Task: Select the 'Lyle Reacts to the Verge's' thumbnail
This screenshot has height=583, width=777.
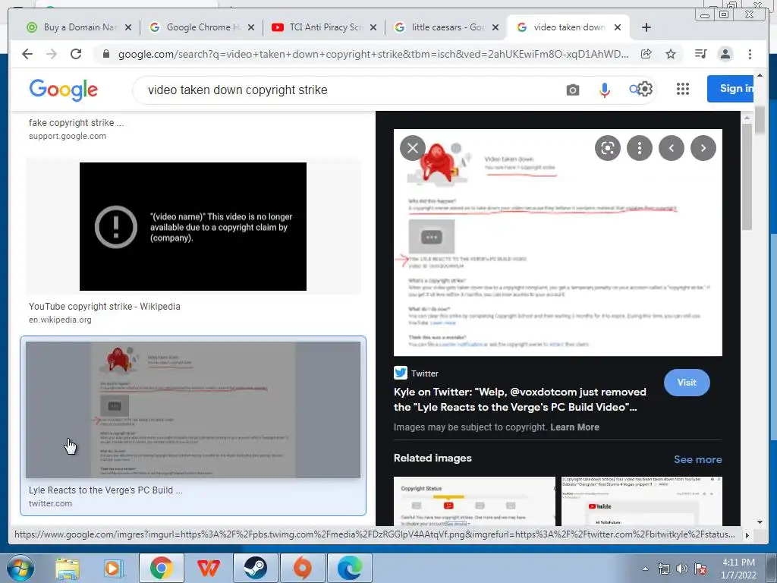Action: (193, 409)
